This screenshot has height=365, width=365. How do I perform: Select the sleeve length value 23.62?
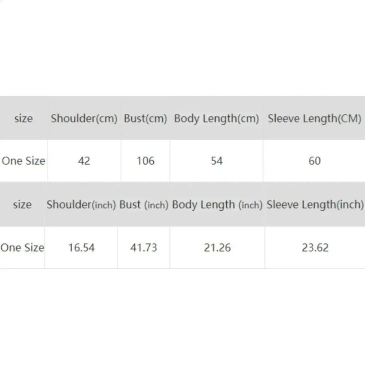315,248
